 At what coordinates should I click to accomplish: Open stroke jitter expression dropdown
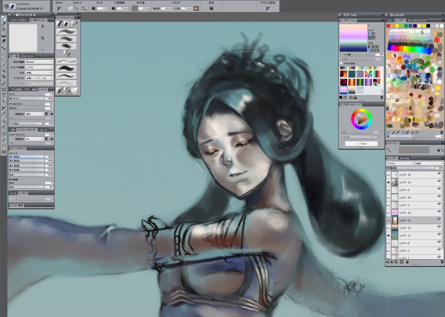34,139
